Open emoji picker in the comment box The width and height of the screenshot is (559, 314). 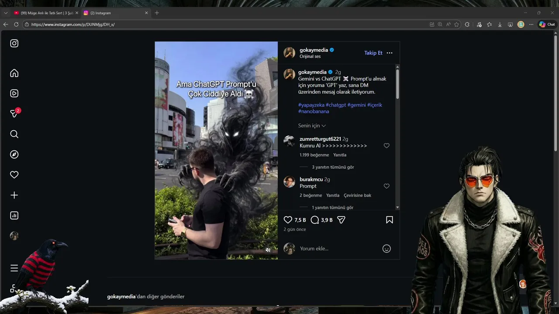pos(386,249)
